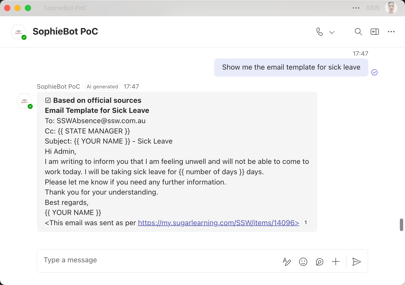Screen dimensions: 405x285
Task: Open the plus attachments and apps menu
Action: coord(336,262)
